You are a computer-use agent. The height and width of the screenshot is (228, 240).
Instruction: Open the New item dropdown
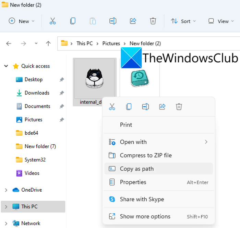(21, 21)
